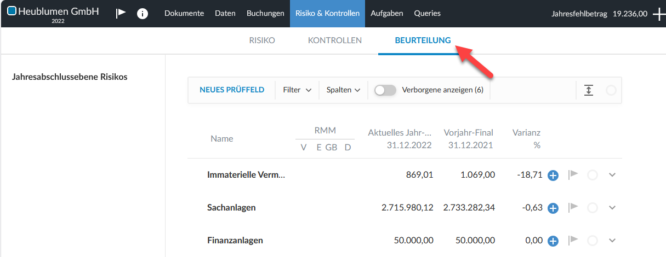Click variance value -0,63
The width and height of the screenshot is (666, 257).
click(x=532, y=208)
